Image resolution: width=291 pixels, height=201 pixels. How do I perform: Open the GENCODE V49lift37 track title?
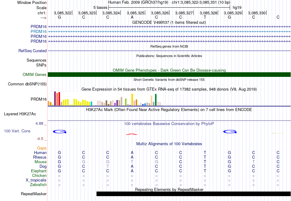pos(169,22)
